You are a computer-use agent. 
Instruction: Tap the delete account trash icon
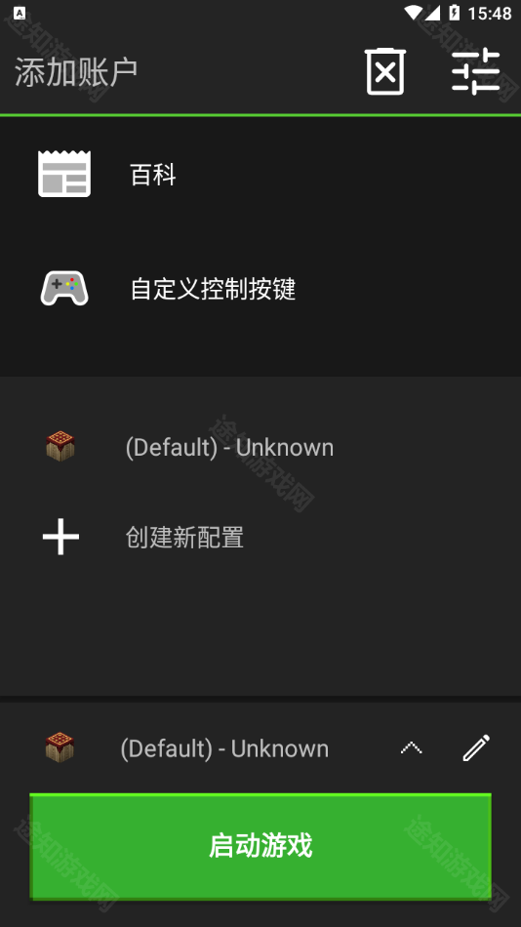(385, 71)
